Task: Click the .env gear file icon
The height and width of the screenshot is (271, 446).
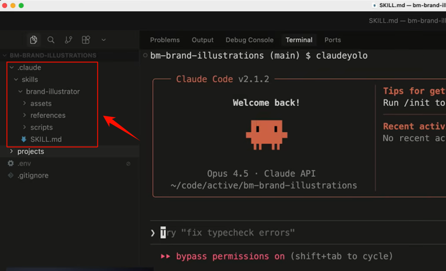Action: [x=11, y=163]
